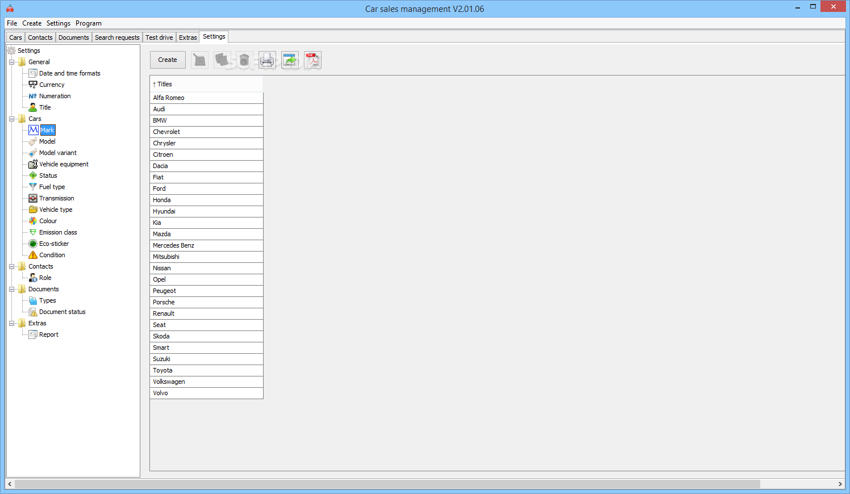Collapse the Cars folder in tree
The image size is (850, 494).
(x=11, y=119)
